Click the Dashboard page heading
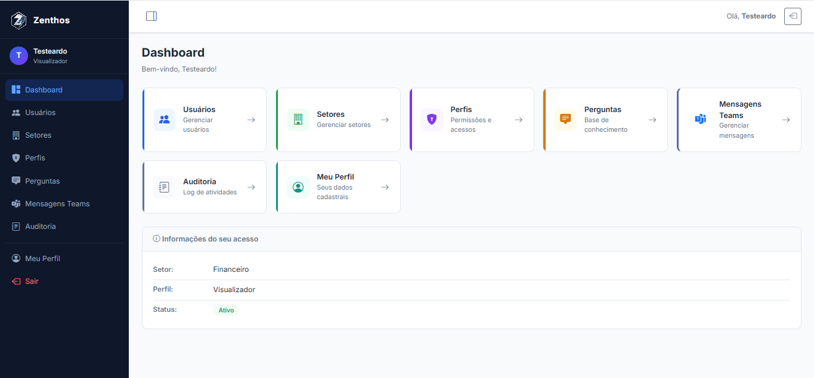814x378 pixels. 173,52
